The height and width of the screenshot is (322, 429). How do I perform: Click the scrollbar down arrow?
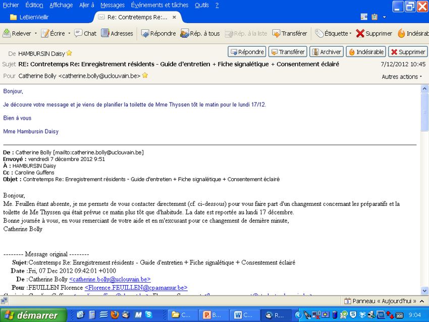424,291
